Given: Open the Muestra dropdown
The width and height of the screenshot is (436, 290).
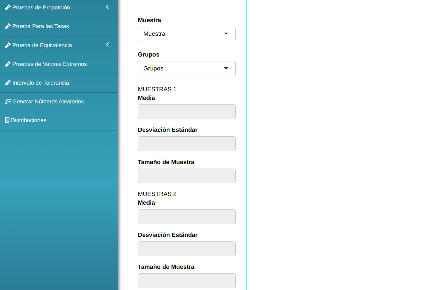Looking at the screenshot, I should point(186,34).
